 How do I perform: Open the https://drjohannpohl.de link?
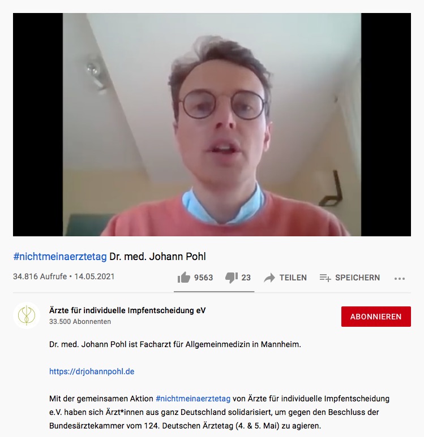(92, 371)
